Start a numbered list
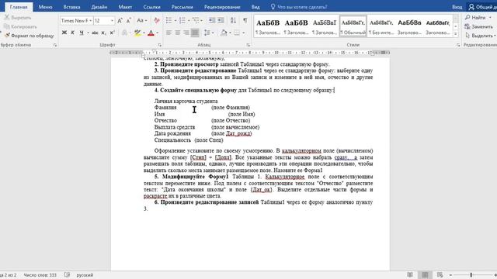Screen dimensions: 497x279 click(x=182, y=21)
